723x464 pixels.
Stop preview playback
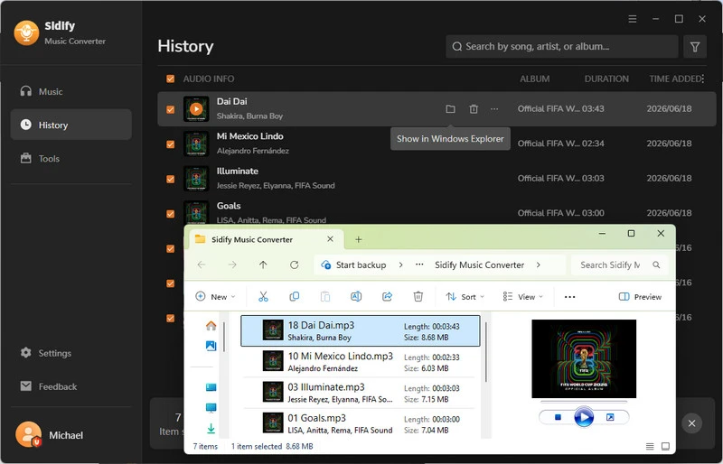pyautogui.click(x=558, y=417)
